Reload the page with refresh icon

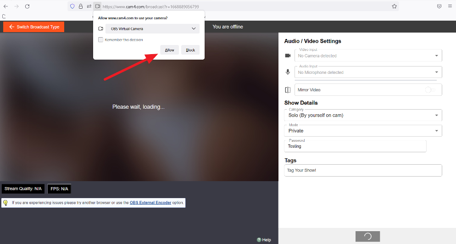(27, 6)
